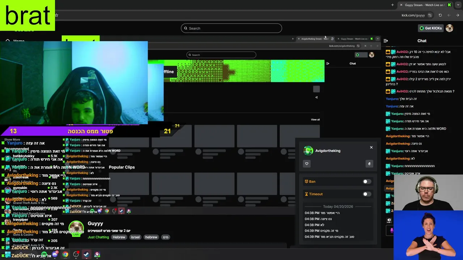Open Google Chrome from the taskbar

click(65, 254)
